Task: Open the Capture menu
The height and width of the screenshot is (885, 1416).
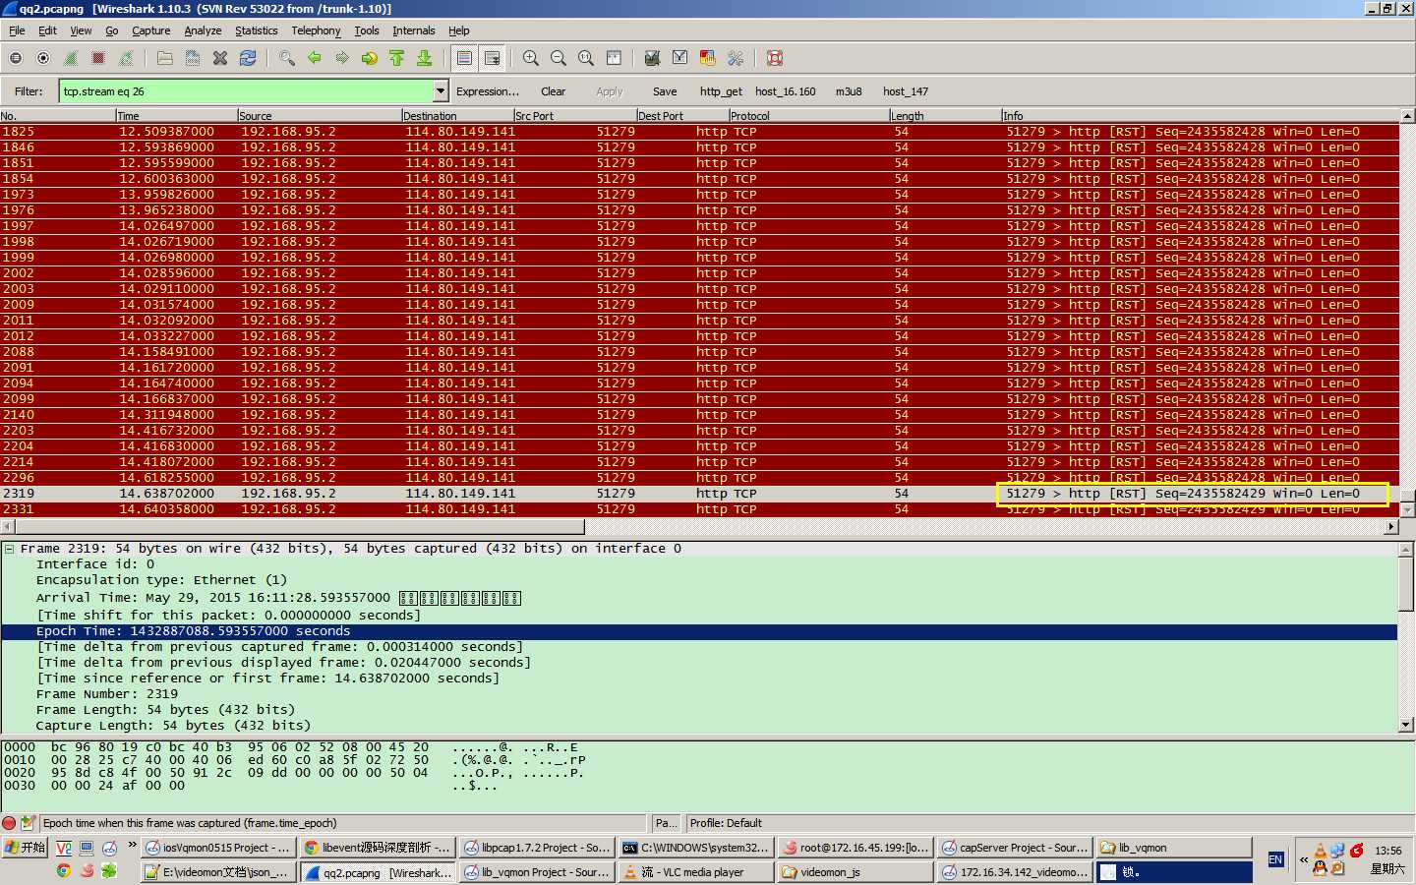Action: coord(150,30)
